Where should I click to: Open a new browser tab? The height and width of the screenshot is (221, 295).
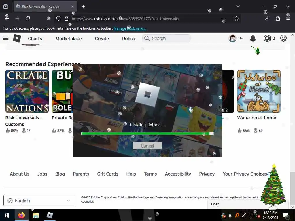pyautogui.click(x=83, y=7)
